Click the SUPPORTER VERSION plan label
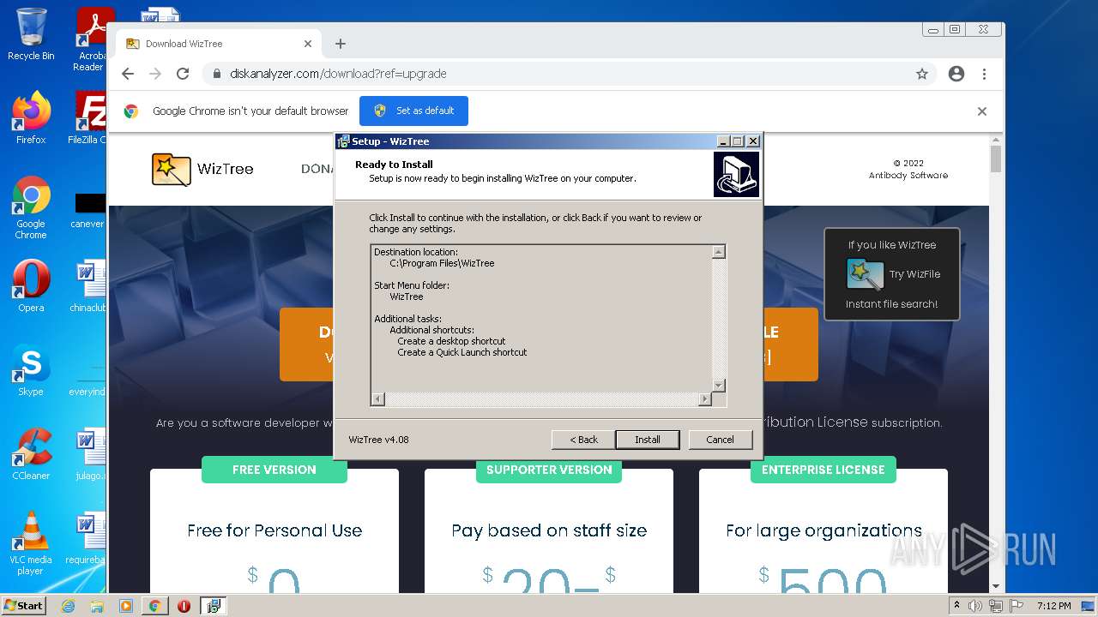This screenshot has height=617, width=1098. coord(549,470)
